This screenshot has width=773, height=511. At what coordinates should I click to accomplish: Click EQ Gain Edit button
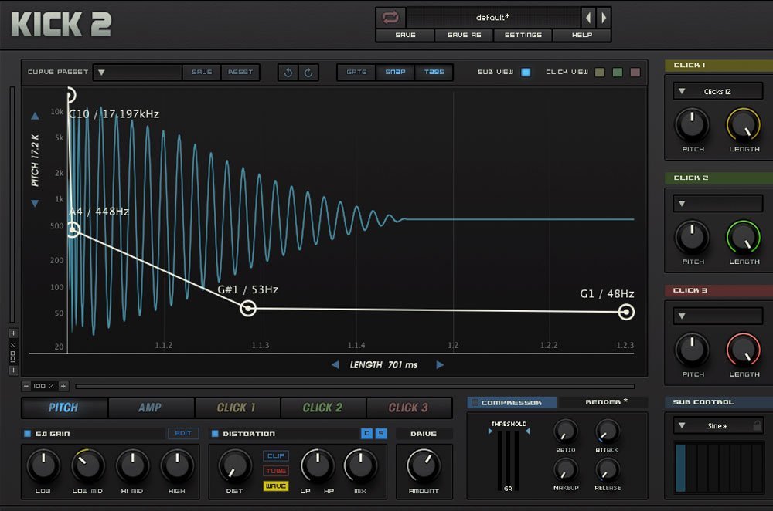point(183,433)
